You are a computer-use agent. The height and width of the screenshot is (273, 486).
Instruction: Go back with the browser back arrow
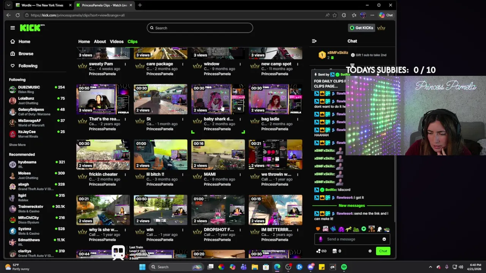pos(8,15)
